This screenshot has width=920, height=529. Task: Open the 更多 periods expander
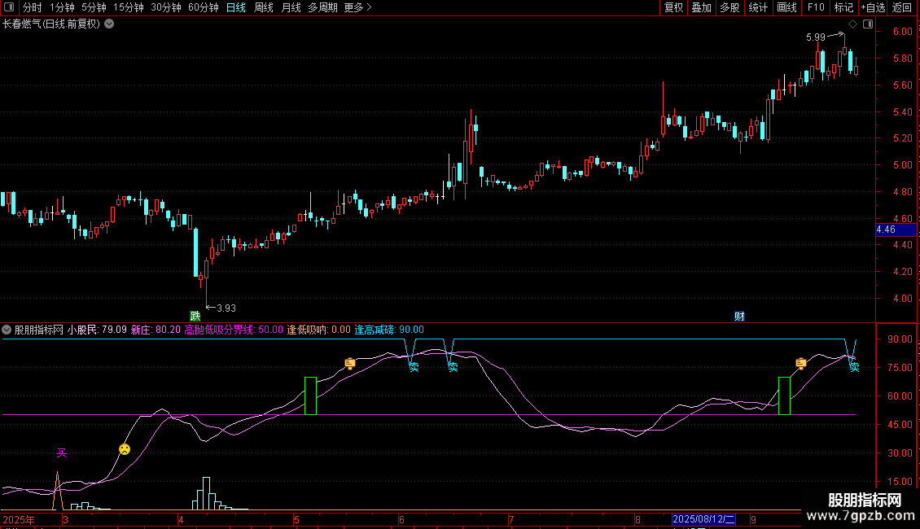357,8
